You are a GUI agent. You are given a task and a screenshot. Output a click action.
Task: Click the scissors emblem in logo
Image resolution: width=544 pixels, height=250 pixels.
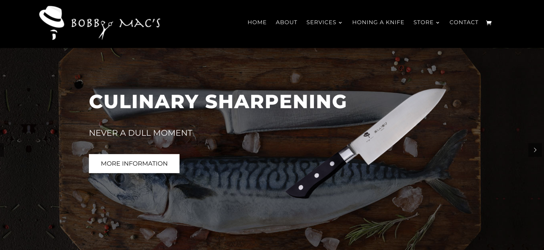pyautogui.click(x=105, y=29)
